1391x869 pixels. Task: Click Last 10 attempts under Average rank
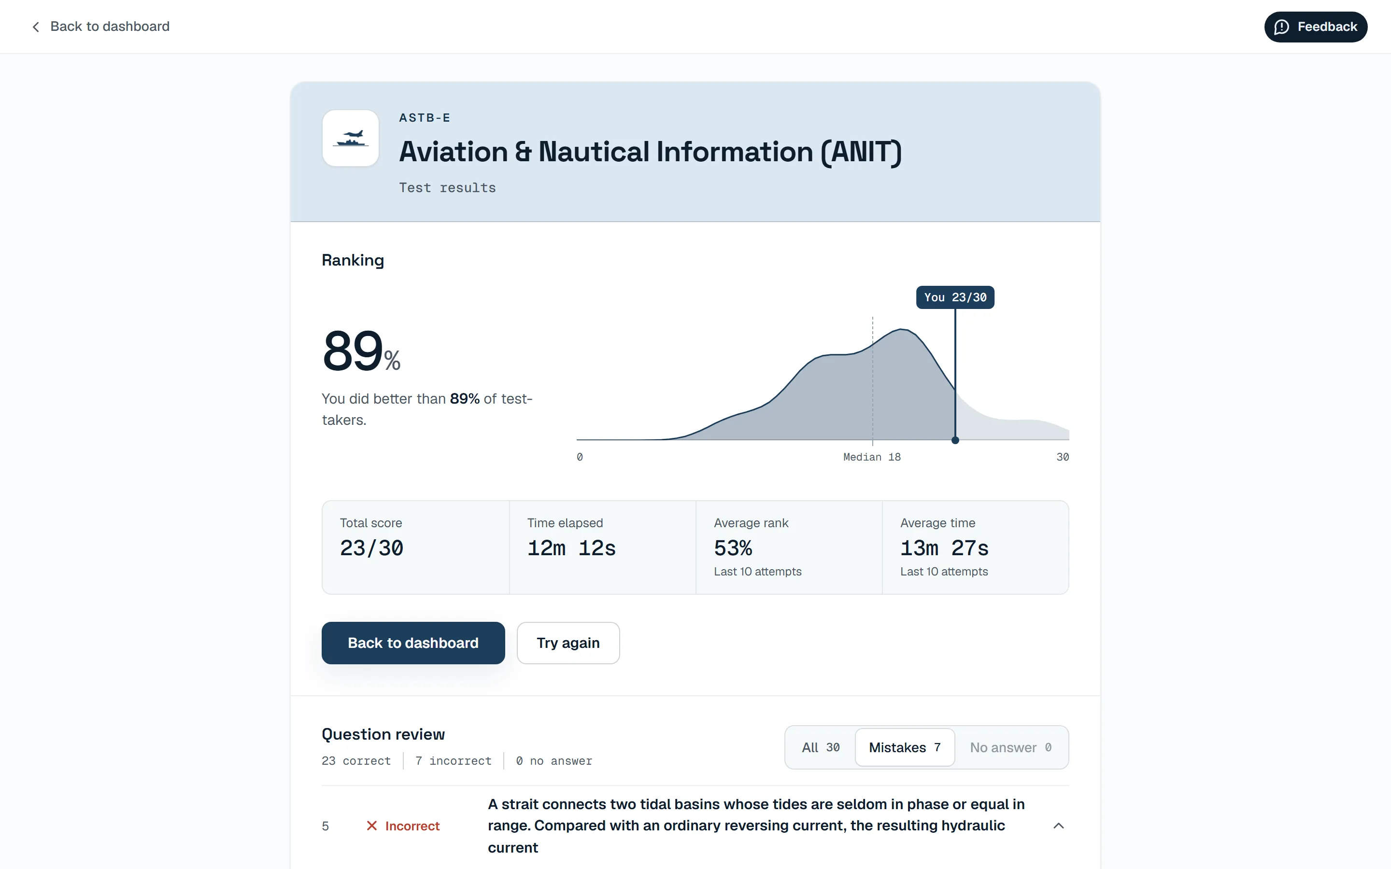click(x=758, y=571)
